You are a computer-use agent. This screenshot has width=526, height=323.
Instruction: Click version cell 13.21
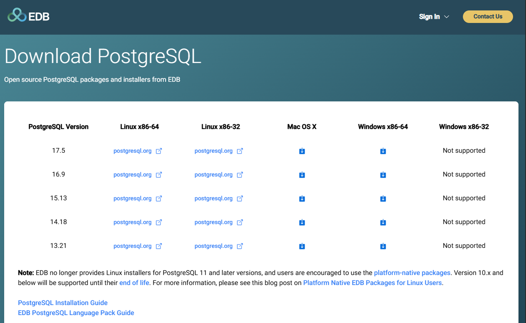pos(58,246)
